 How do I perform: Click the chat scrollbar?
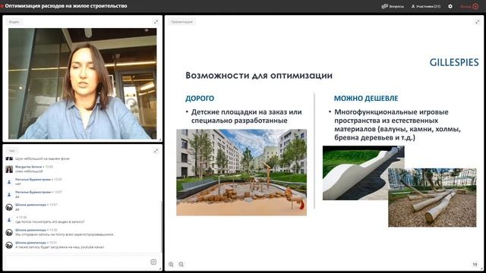pos(161,226)
